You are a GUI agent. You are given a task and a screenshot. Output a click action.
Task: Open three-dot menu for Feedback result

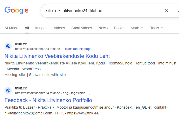click(x=90, y=93)
